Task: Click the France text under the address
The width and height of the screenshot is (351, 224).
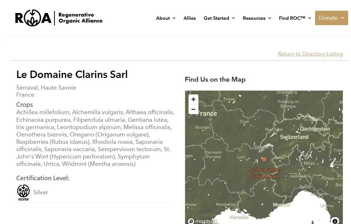Action: coord(25,95)
